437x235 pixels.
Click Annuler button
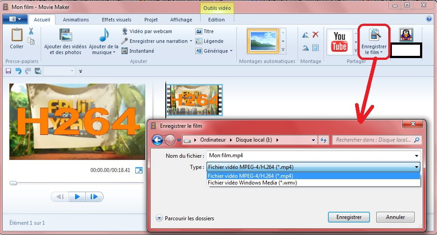pyautogui.click(x=395, y=217)
